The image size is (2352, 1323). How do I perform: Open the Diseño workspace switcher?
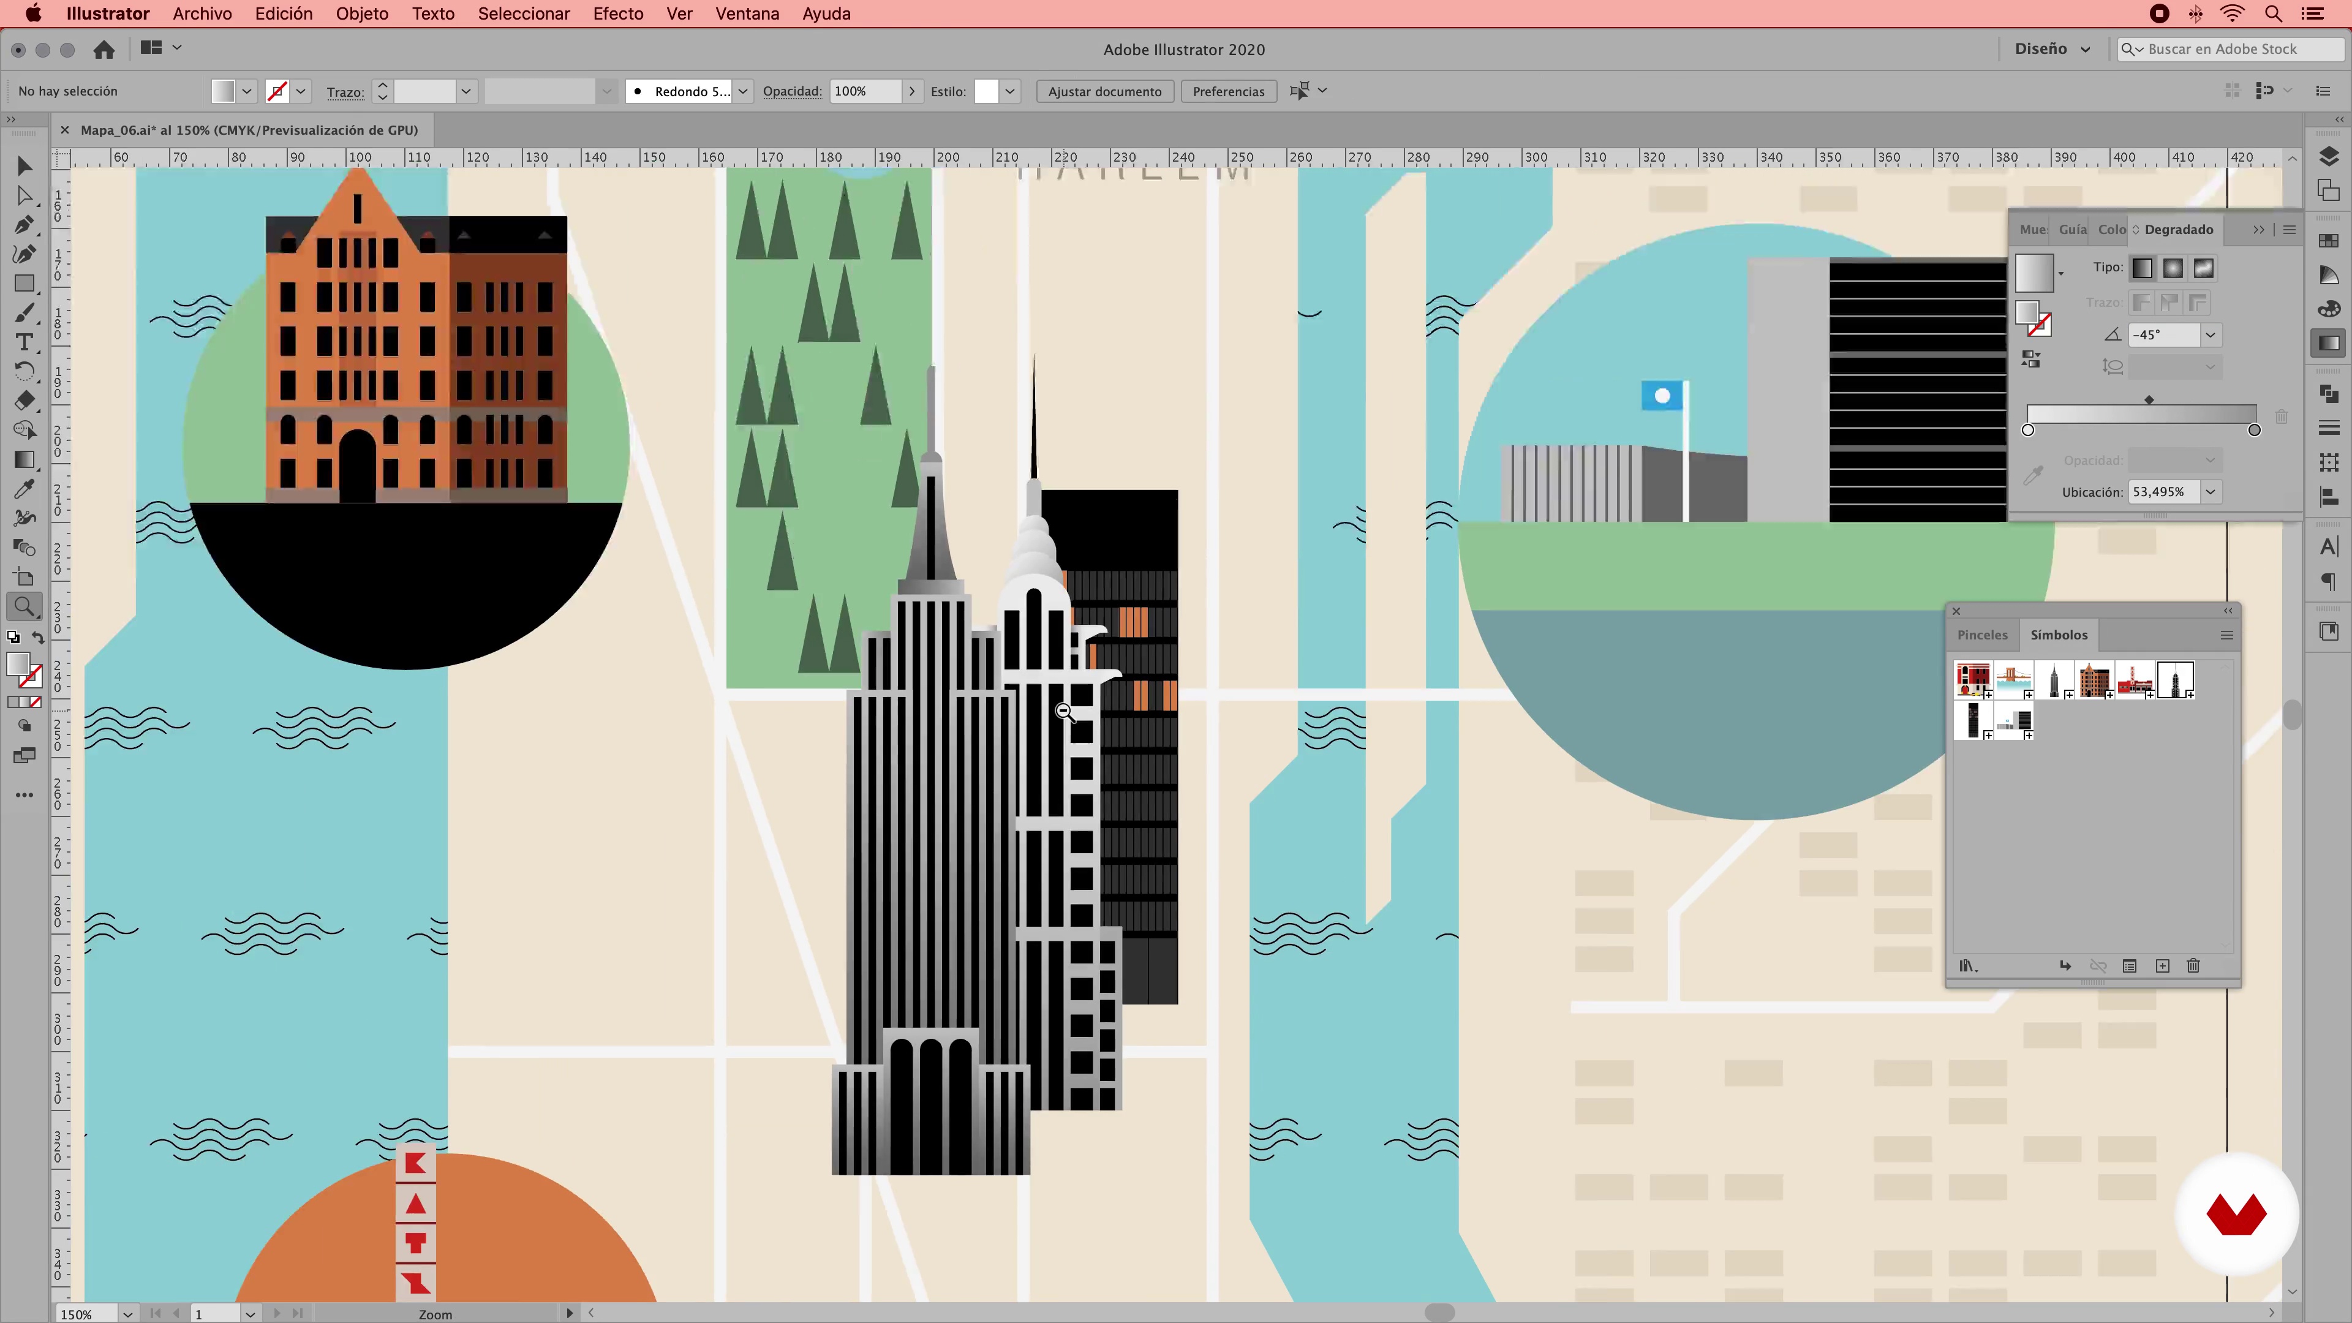[x=2052, y=49]
